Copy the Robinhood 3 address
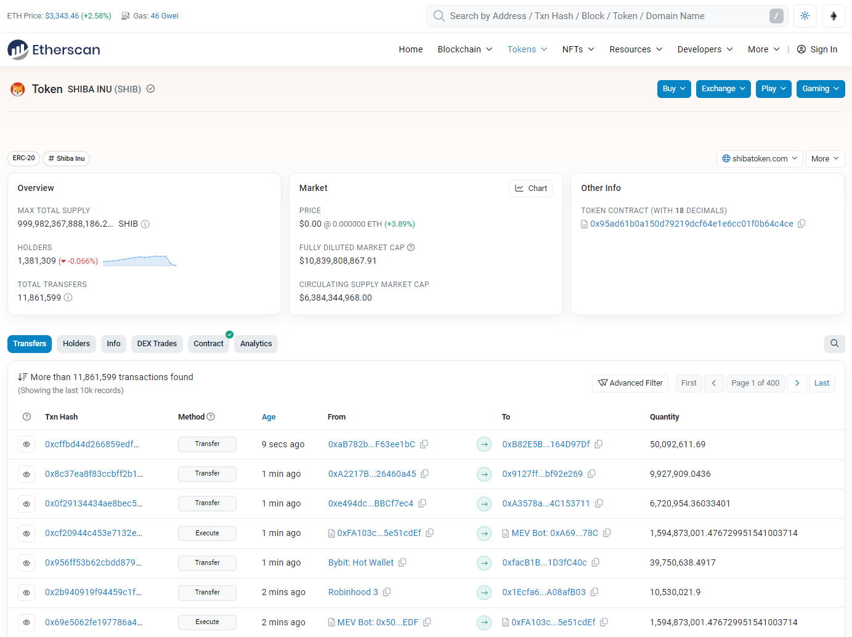This screenshot has height=637, width=852. click(387, 592)
